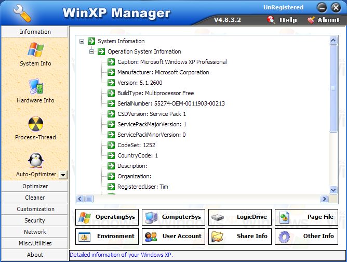Image resolution: width=347 pixels, height=262 pixels.
Task: Open the Misc.Utilities sidebar section
Action: (35, 243)
